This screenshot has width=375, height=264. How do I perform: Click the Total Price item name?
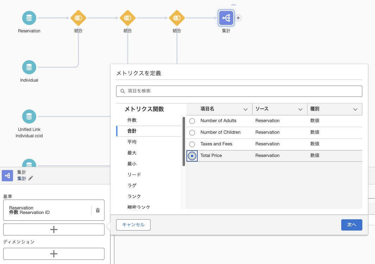click(211, 156)
